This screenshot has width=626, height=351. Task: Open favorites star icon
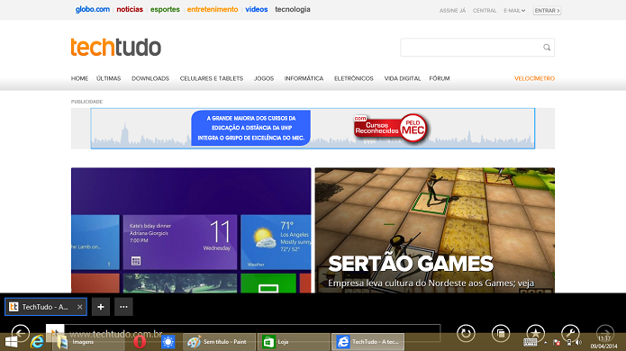tap(535, 333)
